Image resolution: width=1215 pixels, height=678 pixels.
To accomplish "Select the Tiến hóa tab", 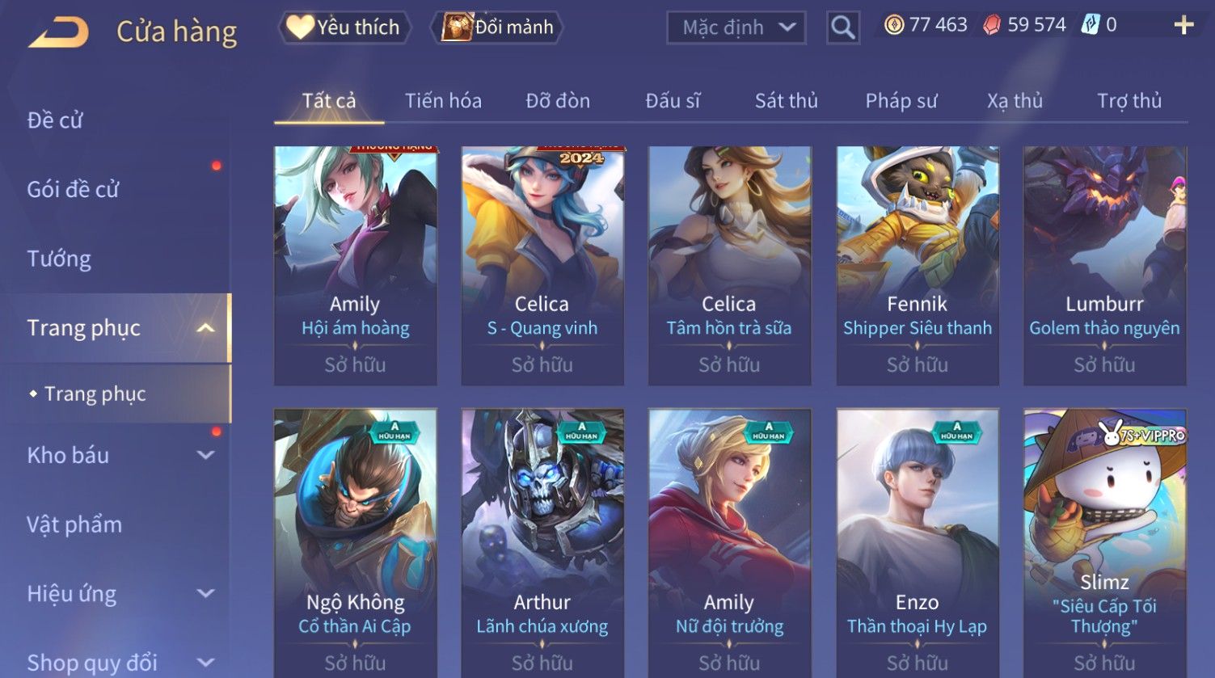I will point(443,101).
